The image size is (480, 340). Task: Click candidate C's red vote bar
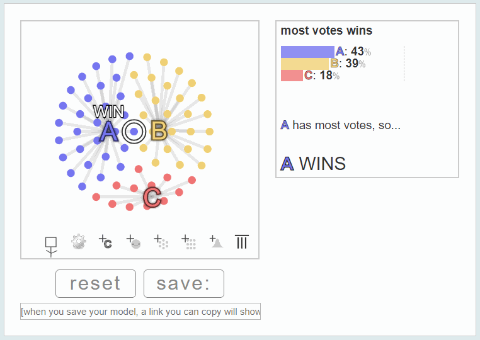292,76
